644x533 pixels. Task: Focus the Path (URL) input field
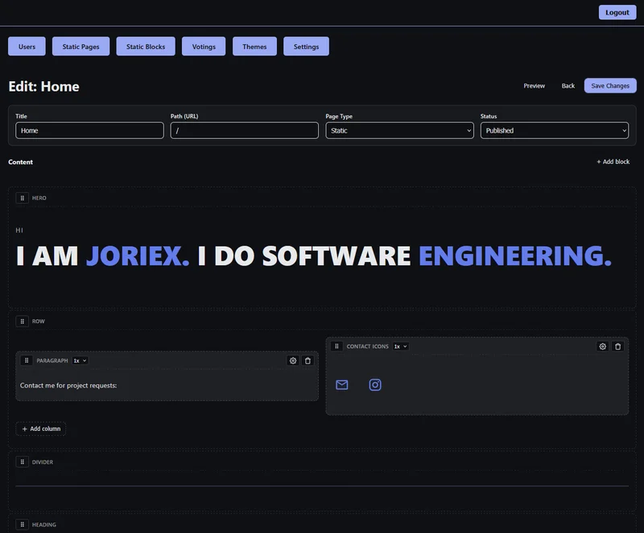[245, 130]
